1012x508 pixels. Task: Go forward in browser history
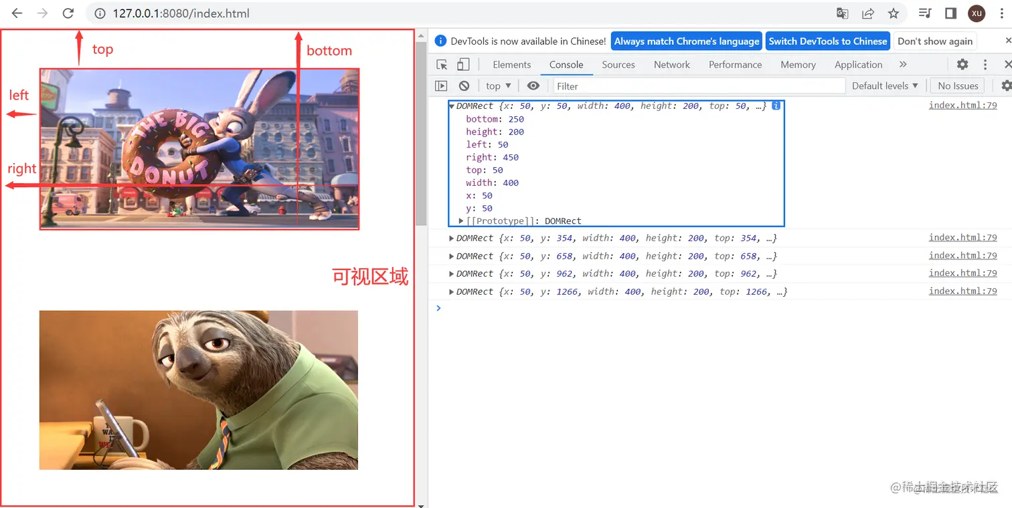pyautogui.click(x=42, y=13)
